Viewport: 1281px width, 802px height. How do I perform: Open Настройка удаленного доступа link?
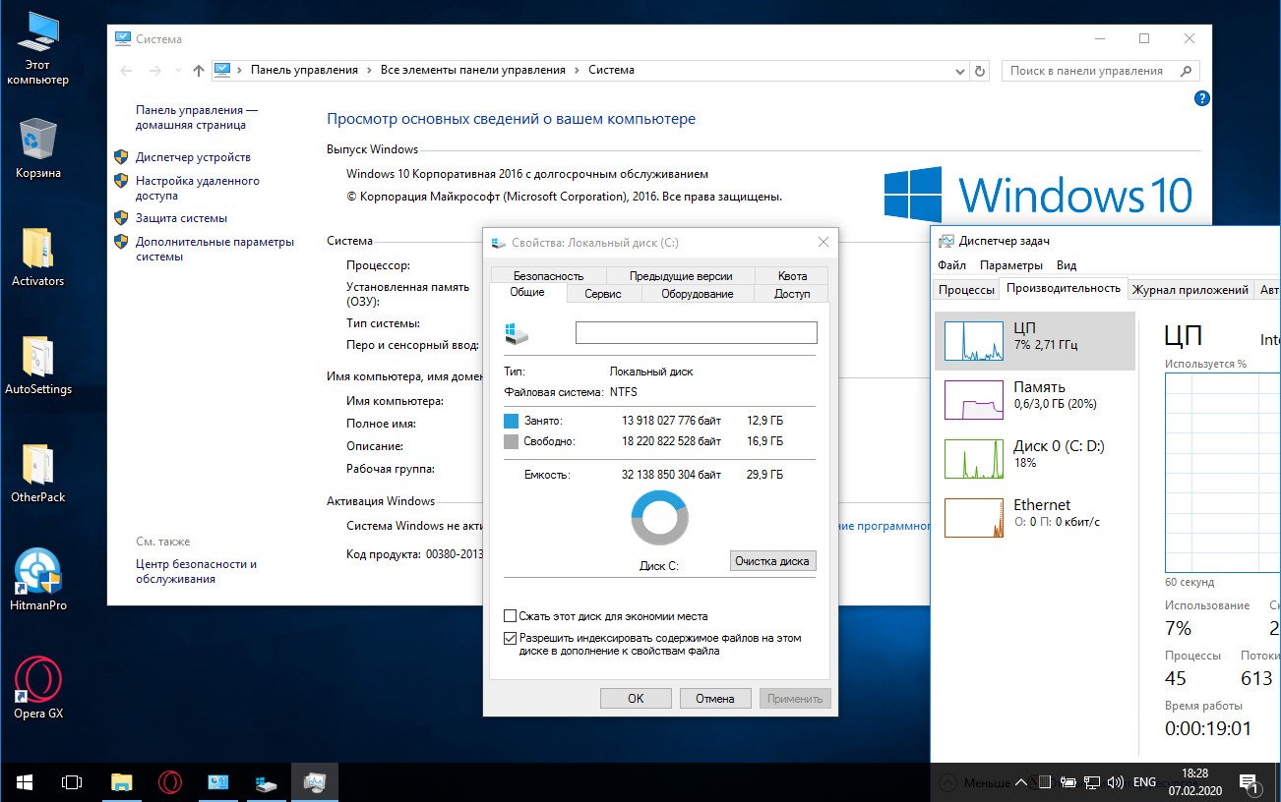198,189
